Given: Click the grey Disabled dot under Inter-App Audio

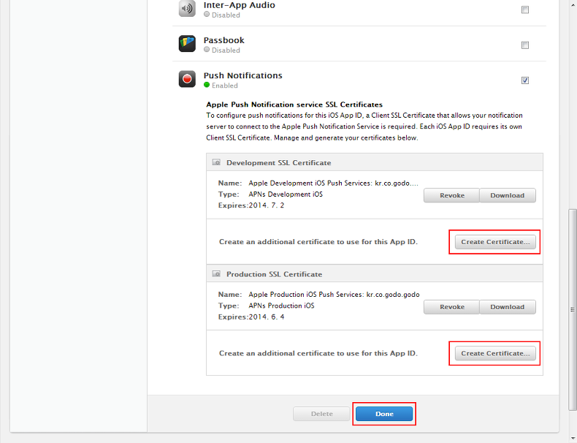Looking at the screenshot, I should pos(207,15).
